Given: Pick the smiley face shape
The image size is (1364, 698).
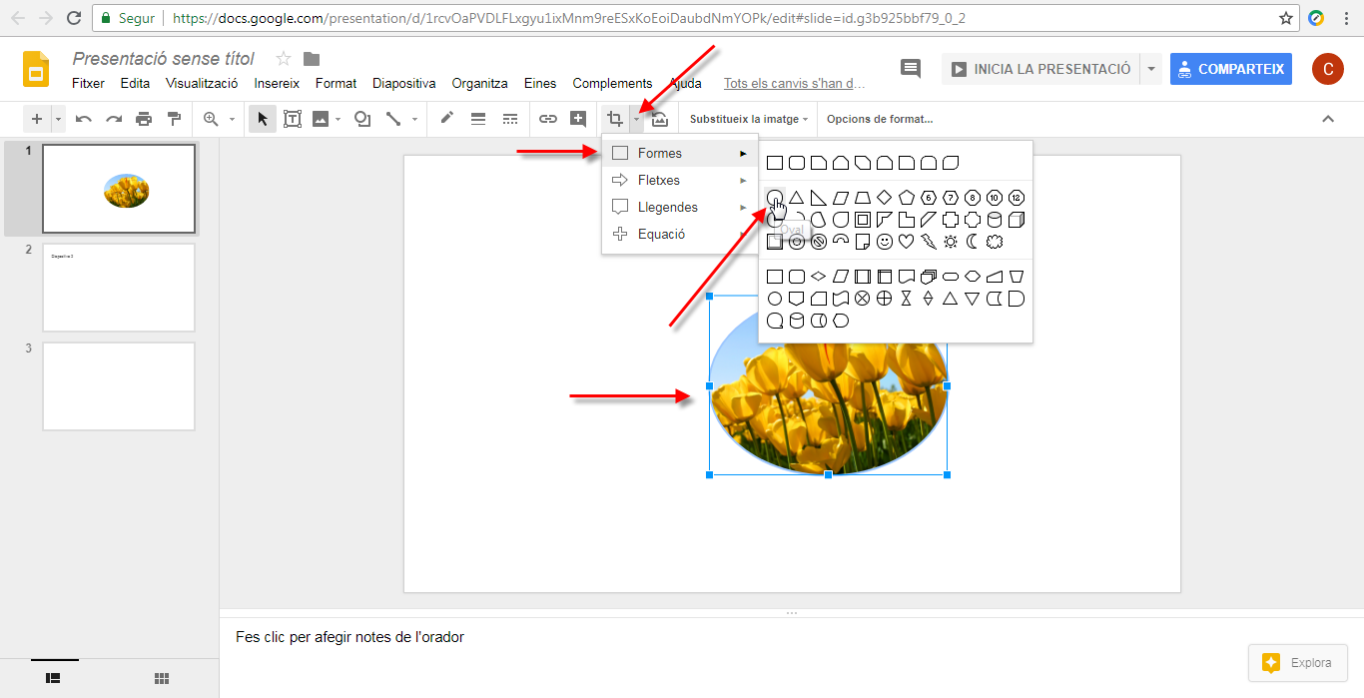Looking at the screenshot, I should (x=885, y=242).
